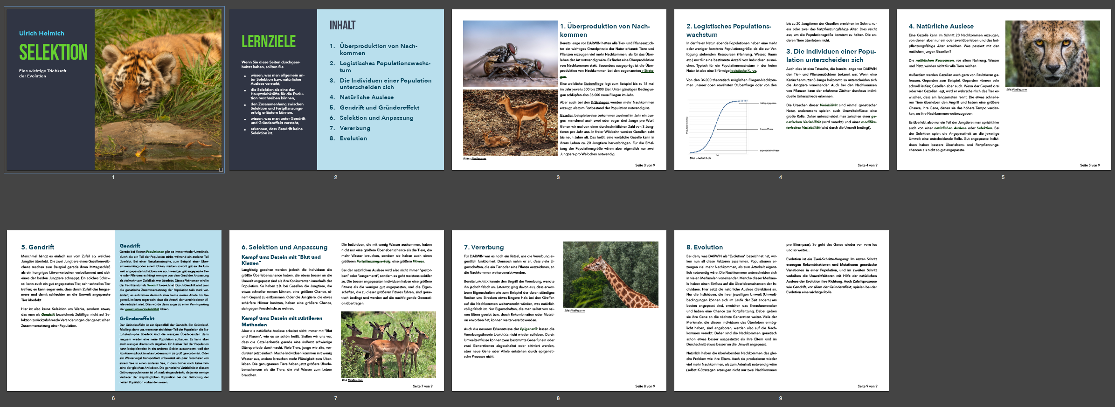Click the Gründereffekt subheading in blue panel
1115x407 pixels.
point(137,318)
